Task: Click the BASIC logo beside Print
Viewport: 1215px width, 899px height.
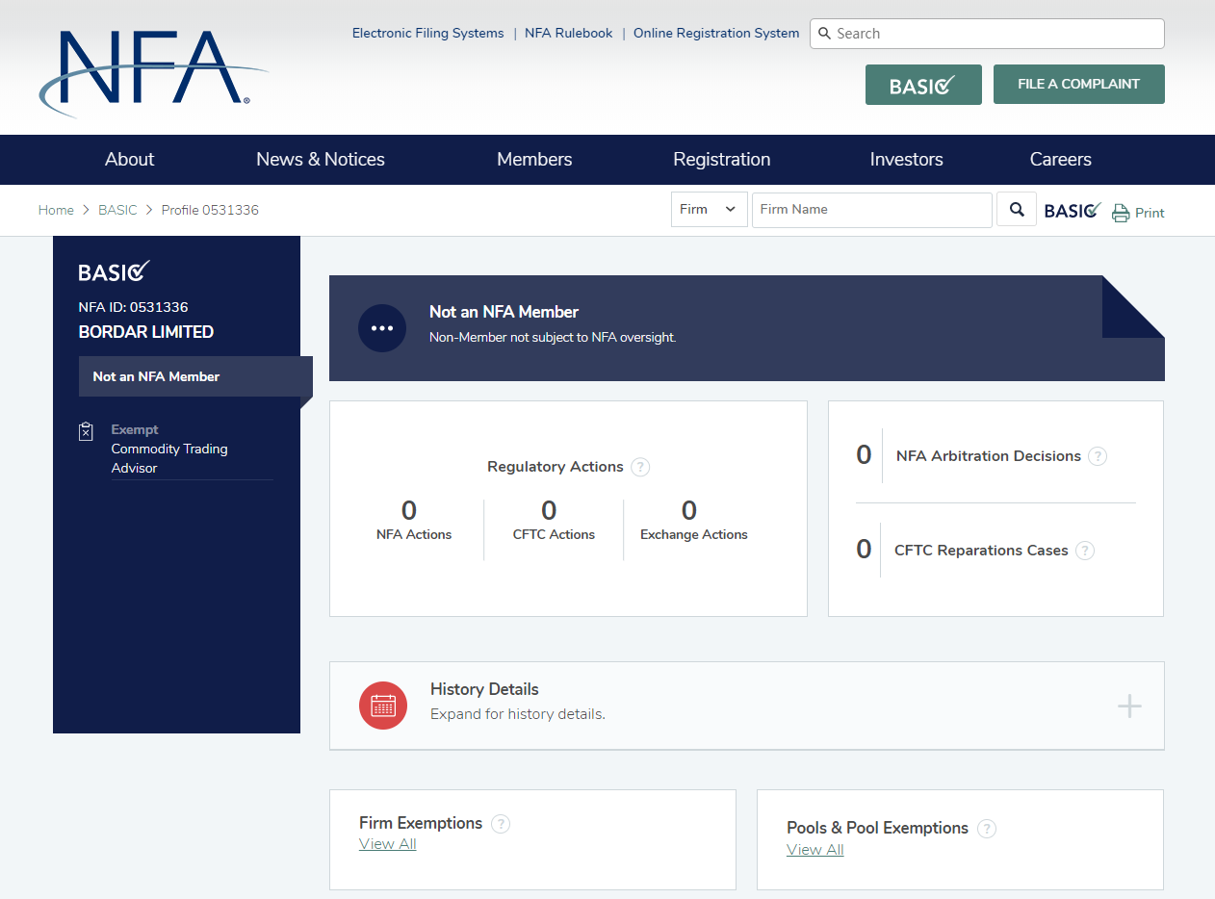Action: (1073, 210)
